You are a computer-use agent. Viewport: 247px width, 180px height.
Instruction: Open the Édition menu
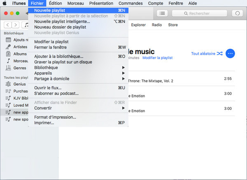tap(55, 3)
